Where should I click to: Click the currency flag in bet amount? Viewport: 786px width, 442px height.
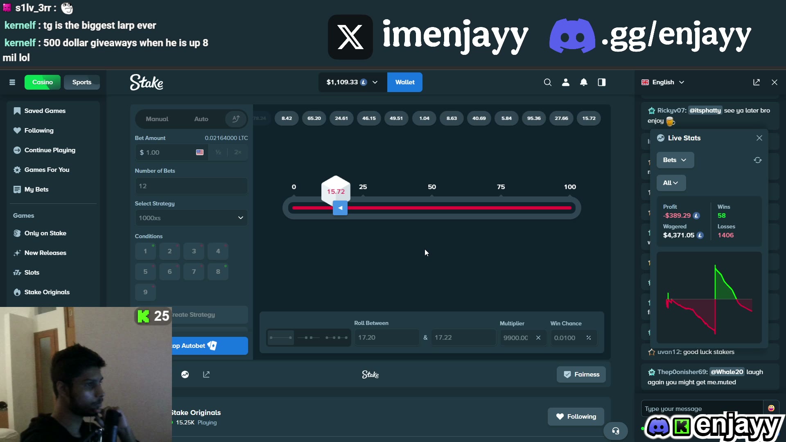(x=200, y=152)
